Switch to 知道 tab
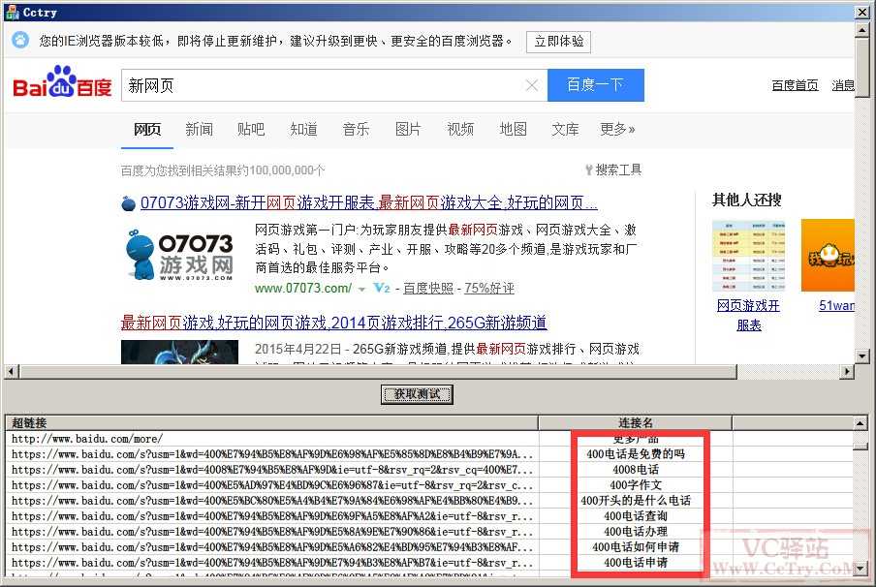Viewport: 876px width, 587px height. 303,130
